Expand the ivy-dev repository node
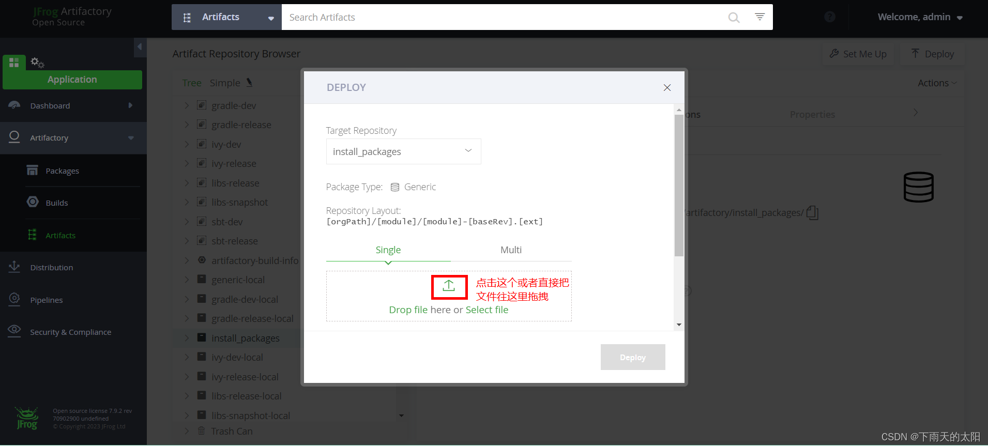Screen dimensions: 988x447 (187, 144)
